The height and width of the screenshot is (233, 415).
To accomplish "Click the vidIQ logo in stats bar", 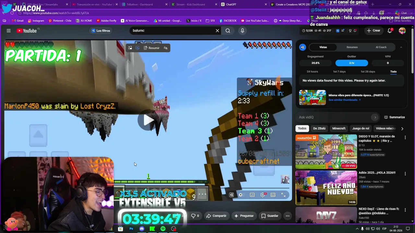I will (338, 31).
